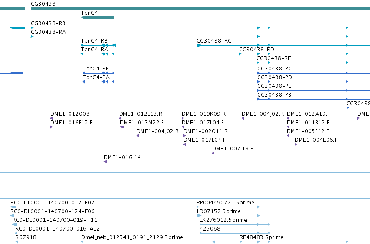Select the CG30438-RD transcript
Screen dimensions: 370x244
(x=304, y=54)
